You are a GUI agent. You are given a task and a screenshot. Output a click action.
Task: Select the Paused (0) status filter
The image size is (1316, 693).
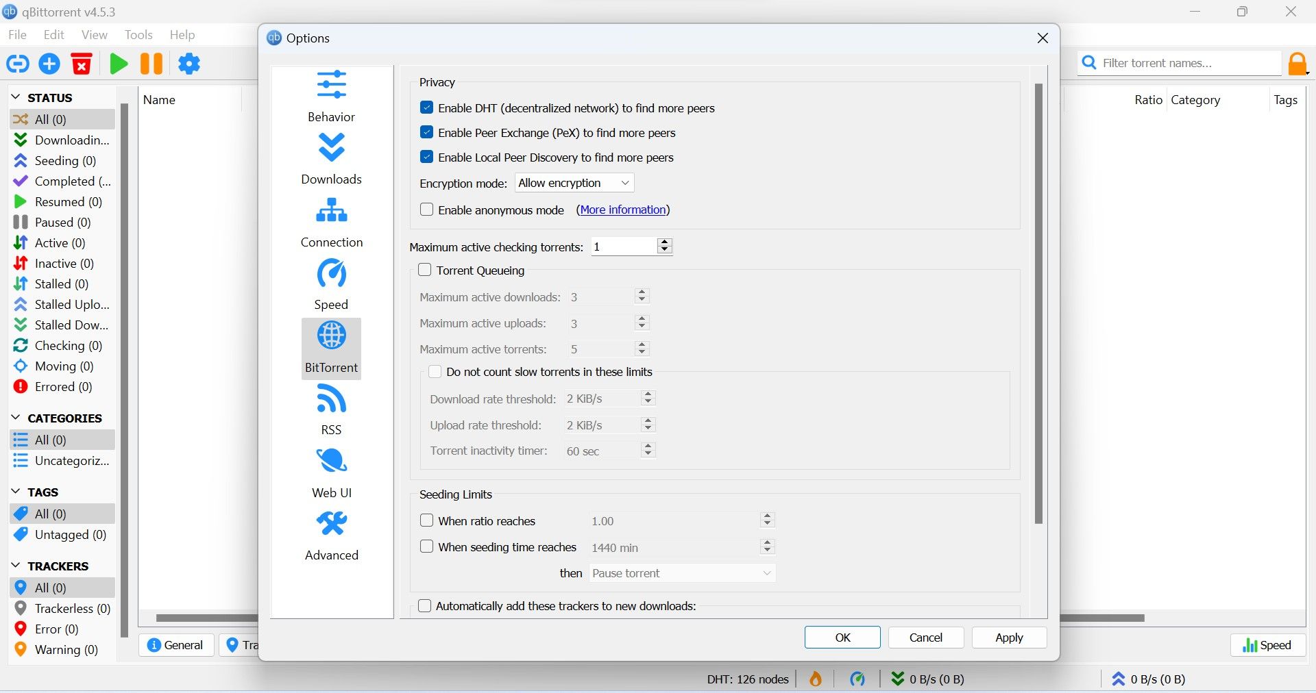(62, 222)
